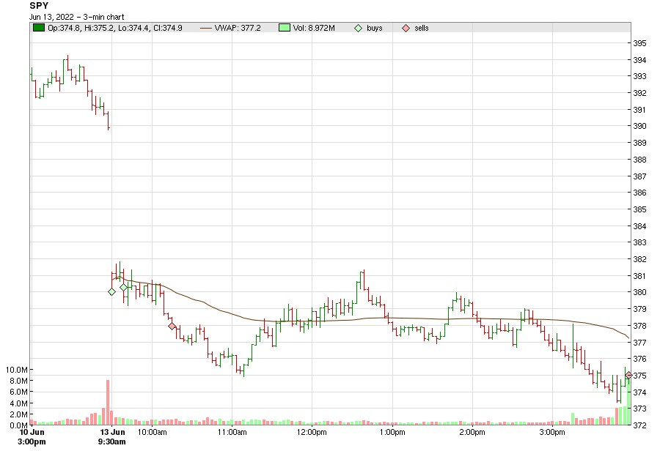The height and width of the screenshot is (451, 660).
Task: Click the light green Vol legend swatch
Action: click(x=285, y=28)
